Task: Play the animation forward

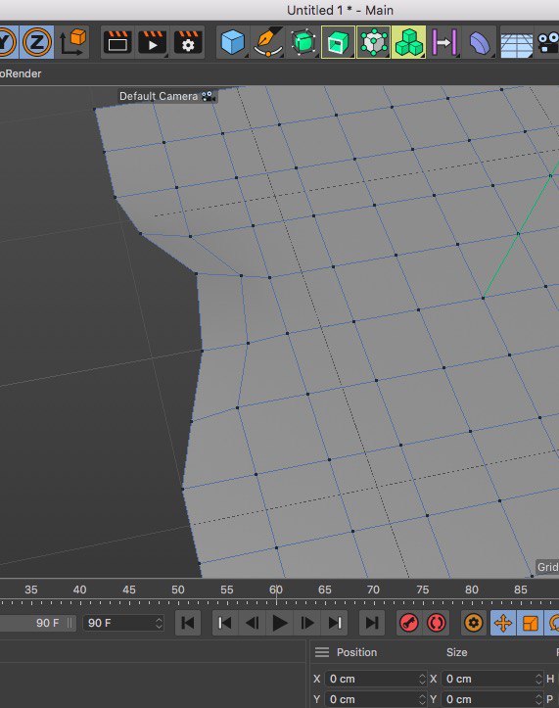Action: point(280,623)
